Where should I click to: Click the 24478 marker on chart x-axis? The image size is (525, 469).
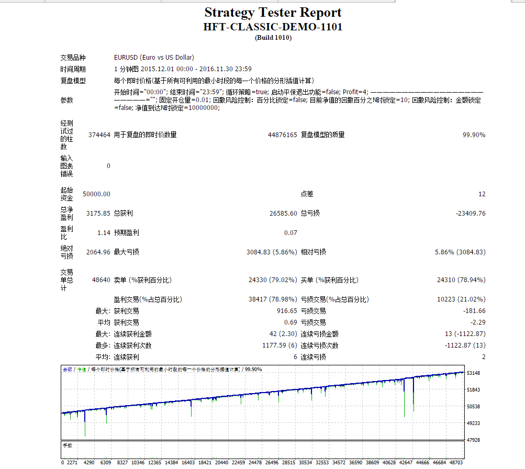point(255,463)
